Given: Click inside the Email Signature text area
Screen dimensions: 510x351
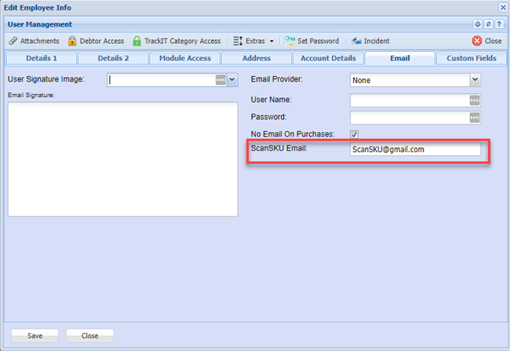Looking at the screenshot, I should click(122, 158).
